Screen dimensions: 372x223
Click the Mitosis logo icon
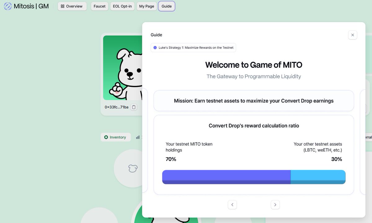click(7, 6)
